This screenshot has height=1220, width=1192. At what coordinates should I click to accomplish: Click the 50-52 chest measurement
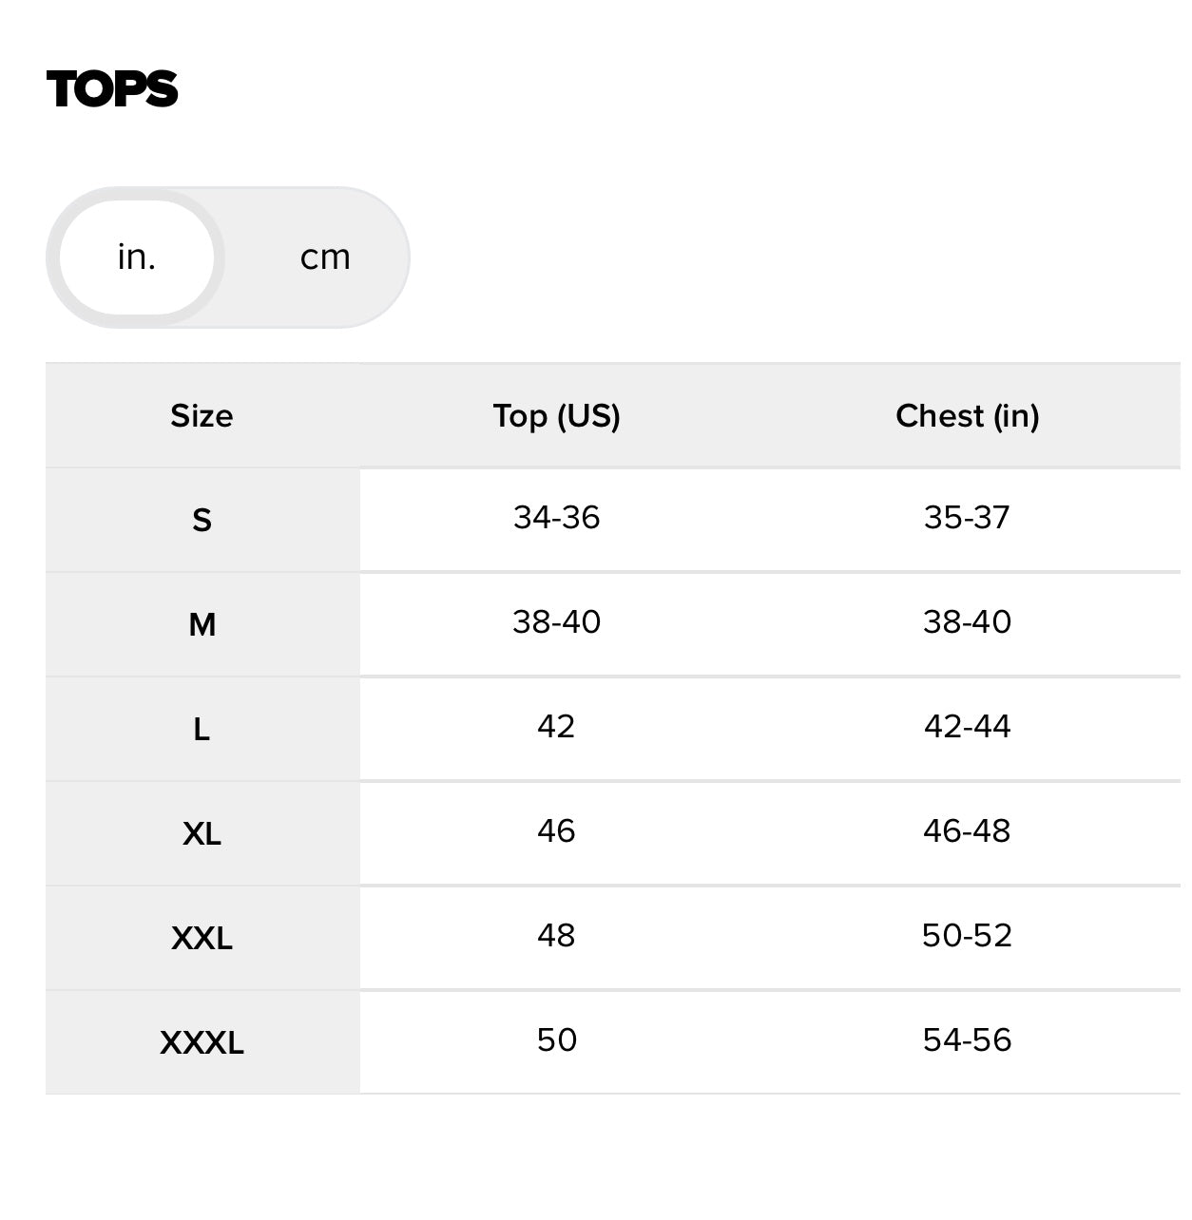pos(967,936)
